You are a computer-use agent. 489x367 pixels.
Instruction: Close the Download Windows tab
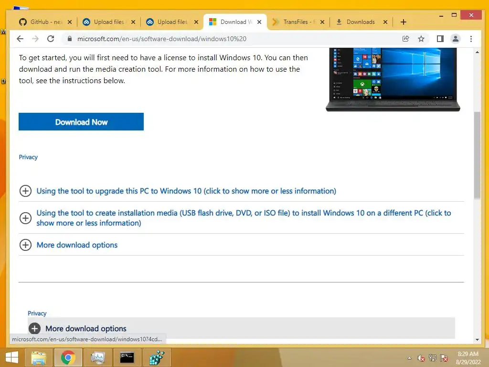[x=259, y=22]
